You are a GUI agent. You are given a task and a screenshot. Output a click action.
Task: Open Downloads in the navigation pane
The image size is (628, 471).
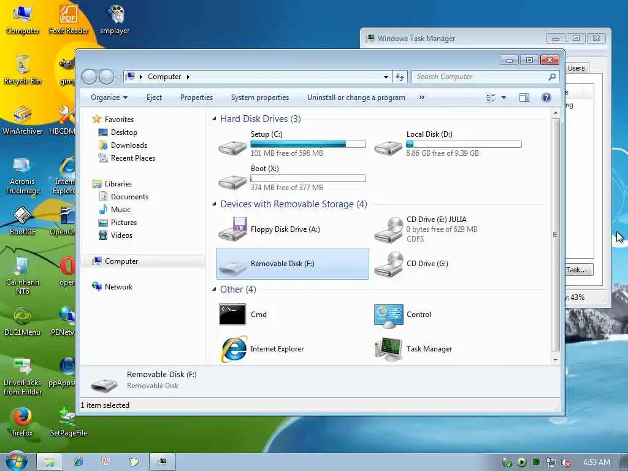[x=129, y=145]
